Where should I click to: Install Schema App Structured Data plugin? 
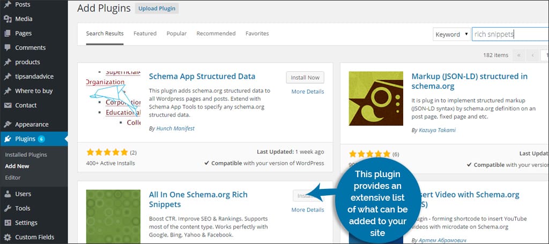tap(305, 78)
